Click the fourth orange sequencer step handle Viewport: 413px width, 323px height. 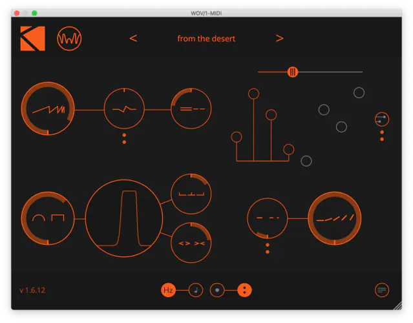288,149
